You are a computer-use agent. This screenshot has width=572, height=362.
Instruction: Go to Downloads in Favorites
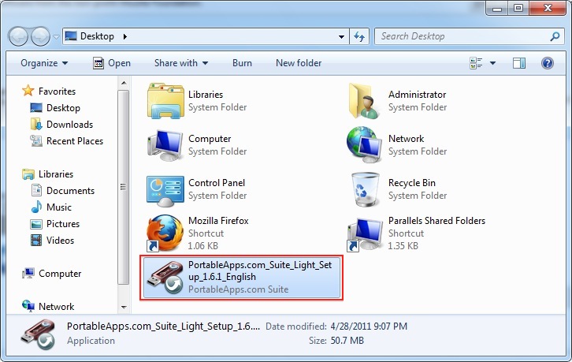[x=69, y=125]
